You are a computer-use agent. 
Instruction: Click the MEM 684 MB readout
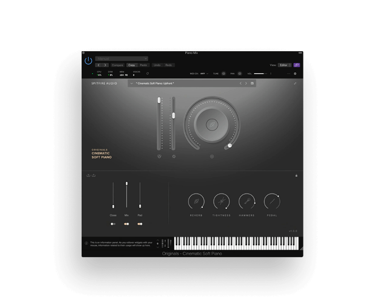[124, 74]
